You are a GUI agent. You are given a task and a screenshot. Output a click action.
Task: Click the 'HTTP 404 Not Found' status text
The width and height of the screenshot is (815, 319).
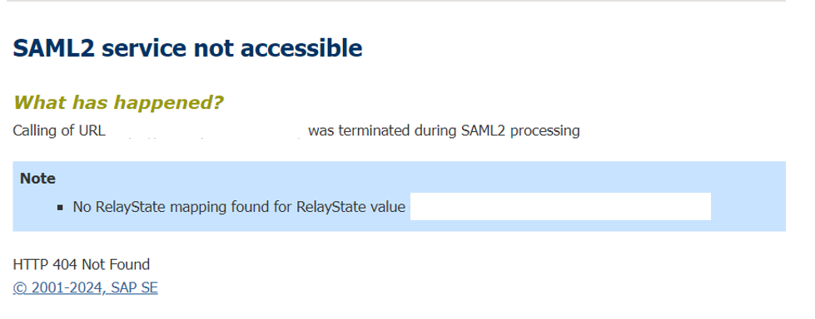[81, 264]
